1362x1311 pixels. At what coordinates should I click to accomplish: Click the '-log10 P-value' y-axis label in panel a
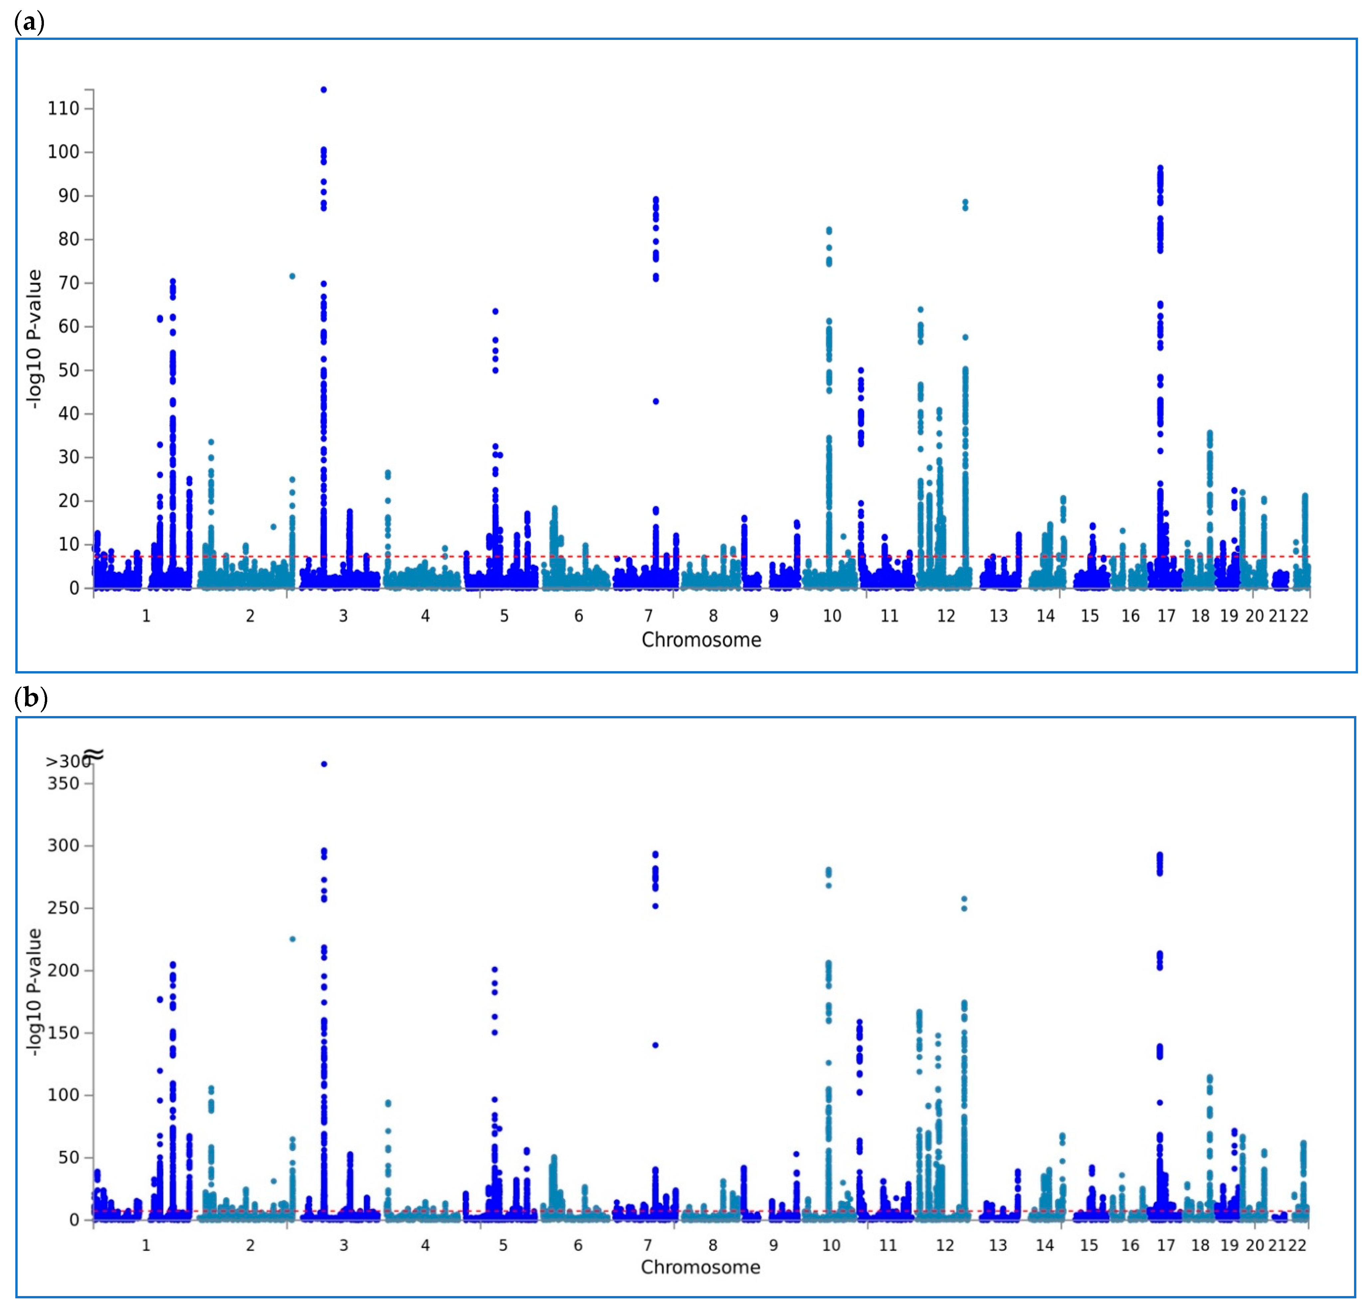[x=35, y=339]
